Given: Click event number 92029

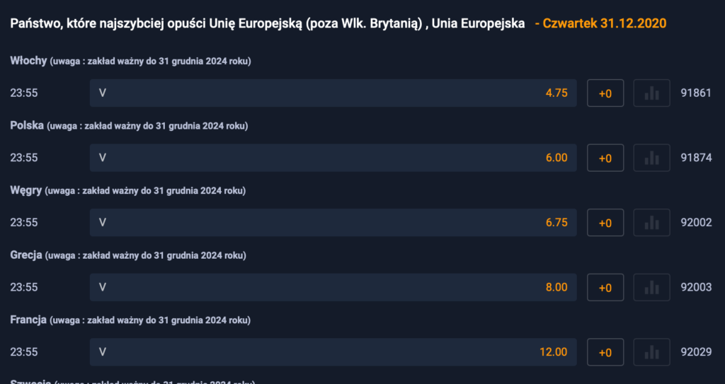Looking at the screenshot, I should pos(696,351).
